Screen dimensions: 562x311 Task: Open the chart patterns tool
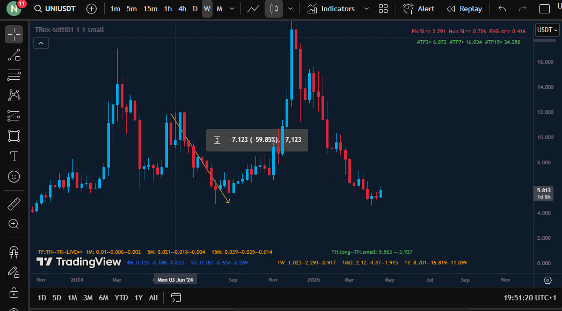coord(14,95)
